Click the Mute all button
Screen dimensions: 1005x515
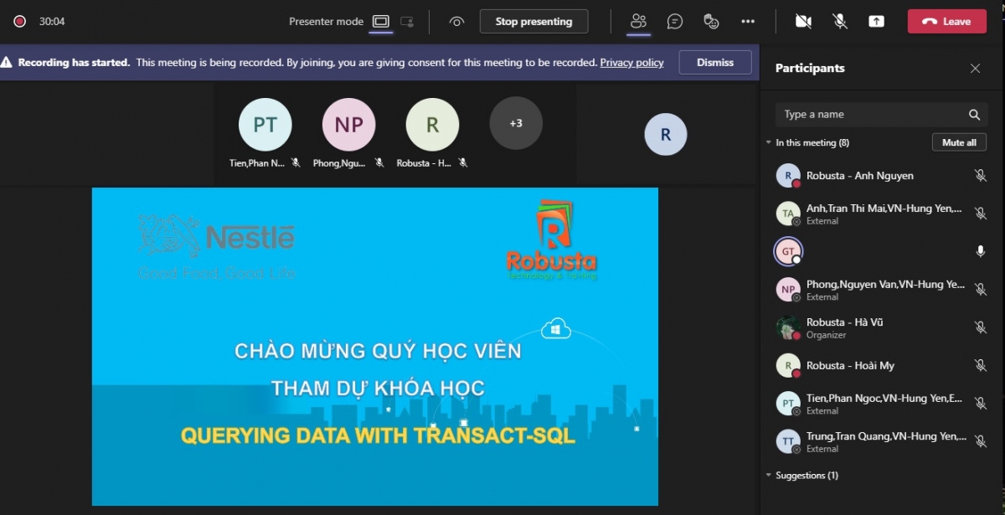pos(959,142)
